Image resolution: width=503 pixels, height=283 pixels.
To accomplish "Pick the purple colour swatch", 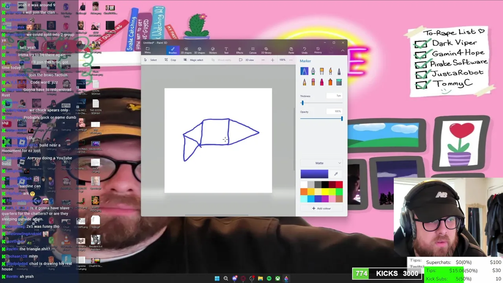I will click(325, 199).
